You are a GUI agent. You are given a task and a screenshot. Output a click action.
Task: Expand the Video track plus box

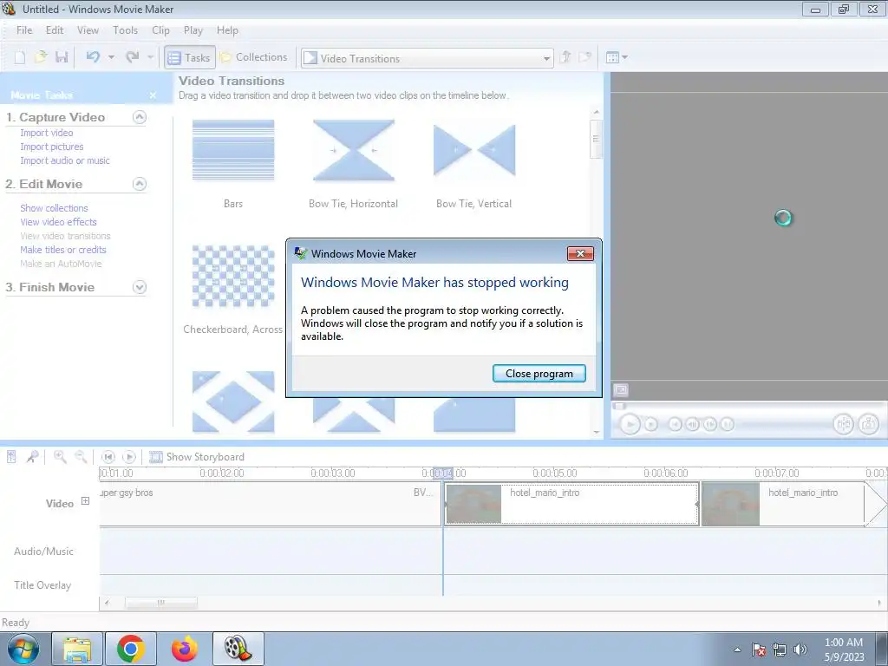85,500
